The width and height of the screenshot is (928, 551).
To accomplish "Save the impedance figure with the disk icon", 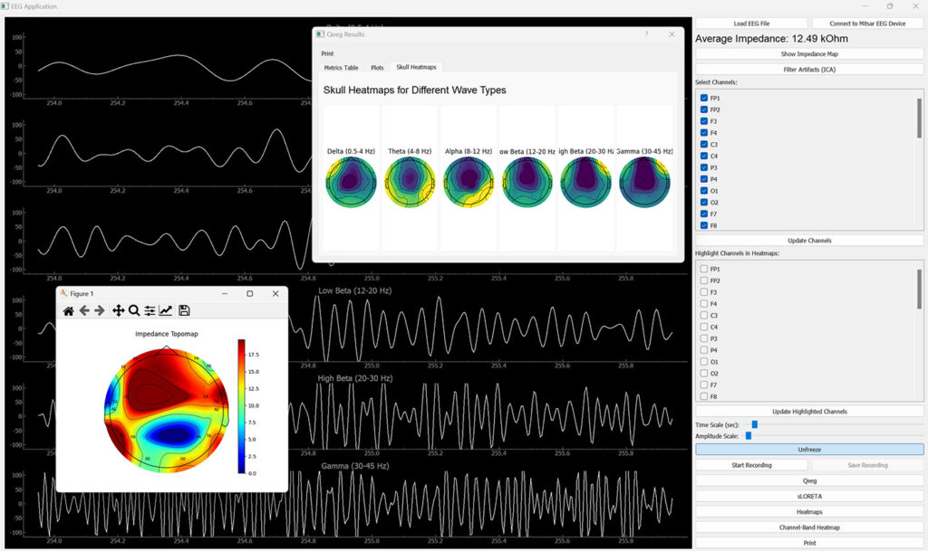I will [184, 310].
